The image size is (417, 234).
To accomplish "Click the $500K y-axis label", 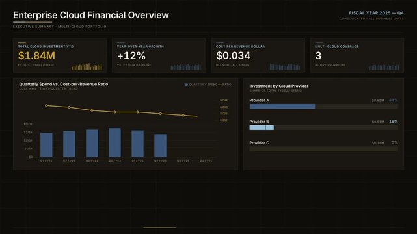I will click(28, 124).
